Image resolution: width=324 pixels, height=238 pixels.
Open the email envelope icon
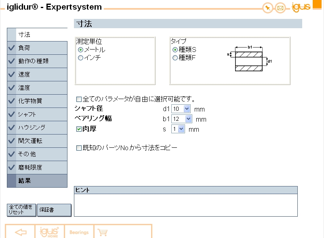280,8
